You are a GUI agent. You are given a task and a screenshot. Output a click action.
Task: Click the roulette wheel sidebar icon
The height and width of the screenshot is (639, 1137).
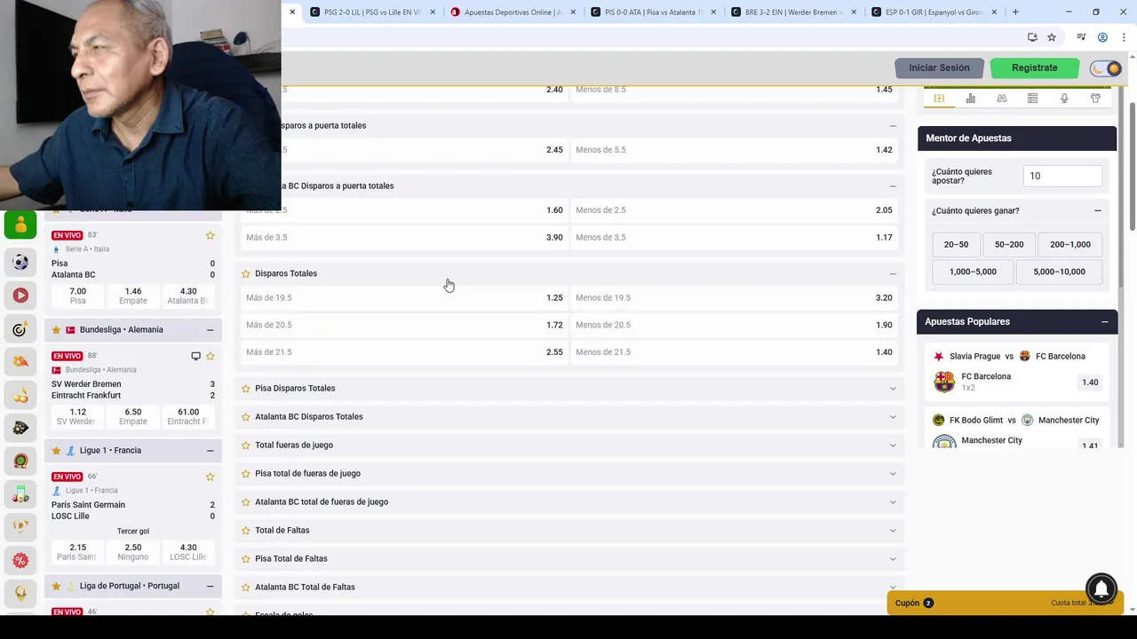tap(20, 461)
